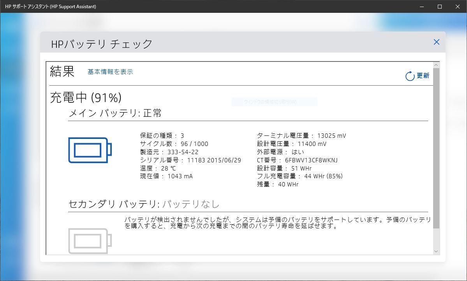Click the フル充電容量: 44 WHr (85%) entry
The width and height of the screenshot is (467, 281).
[300, 176]
